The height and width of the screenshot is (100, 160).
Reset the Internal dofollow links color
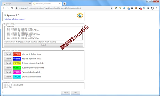click(x=8, y=54)
